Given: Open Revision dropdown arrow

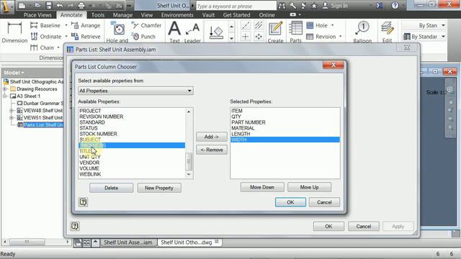Looking at the screenshot, I should [341, 37].
